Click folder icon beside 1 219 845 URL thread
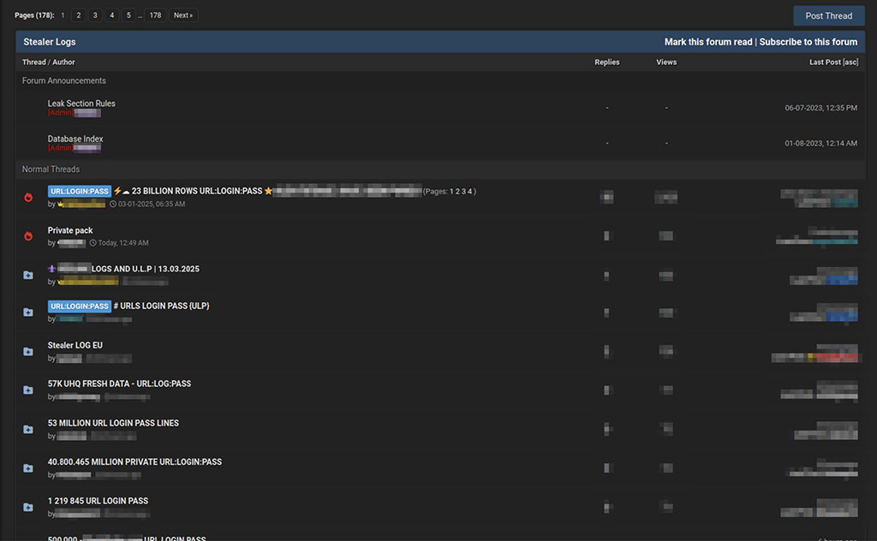Screen dimensions: 877x541 (x=28, y=507)
